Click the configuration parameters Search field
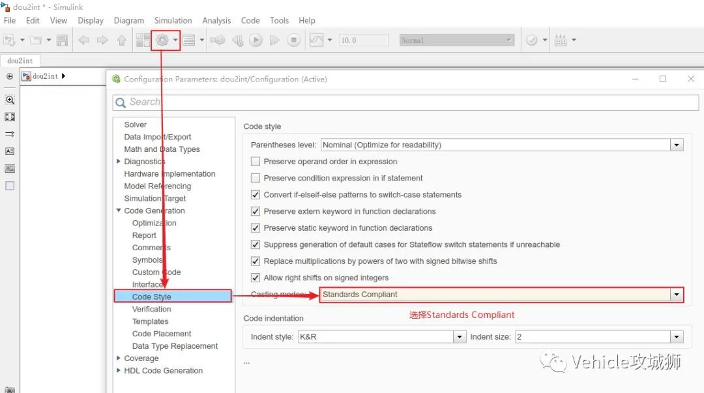Screen dimensions: 704x393 pos(405,102)
